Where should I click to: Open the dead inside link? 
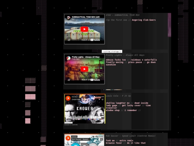[x=141, y=103]
